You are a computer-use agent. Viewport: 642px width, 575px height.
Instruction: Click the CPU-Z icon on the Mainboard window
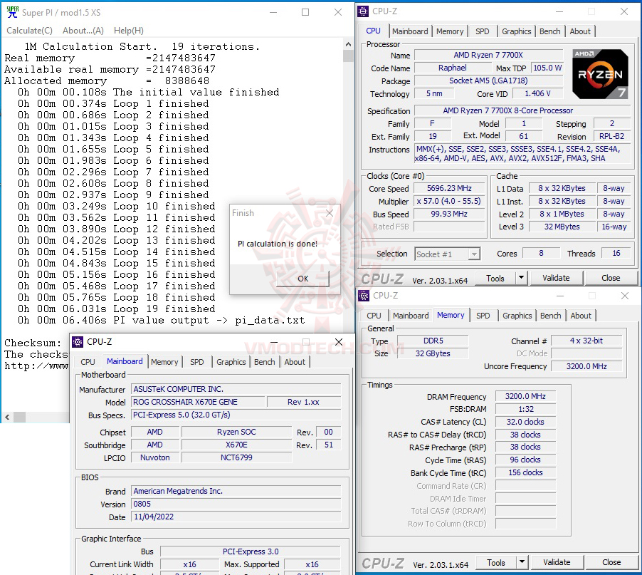pyautogui.click(x=76, y=341)
